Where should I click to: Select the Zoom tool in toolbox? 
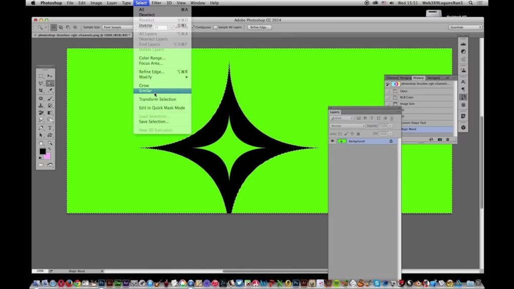pos(50,143)
